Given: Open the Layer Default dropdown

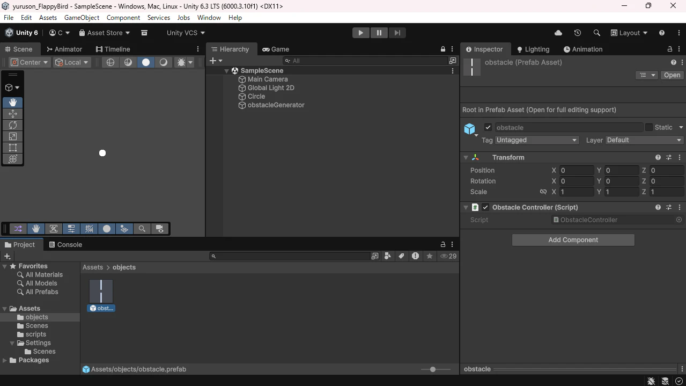Looking at the screenshot, I should (x=644, y=140).
